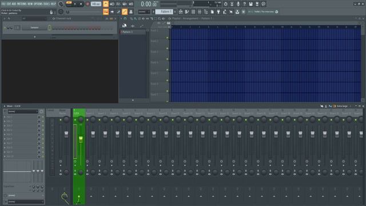Image resolution: width=366 pixels, height=206 pixels.
Task: Click the 140 tempo display
Action: point(96,4)
